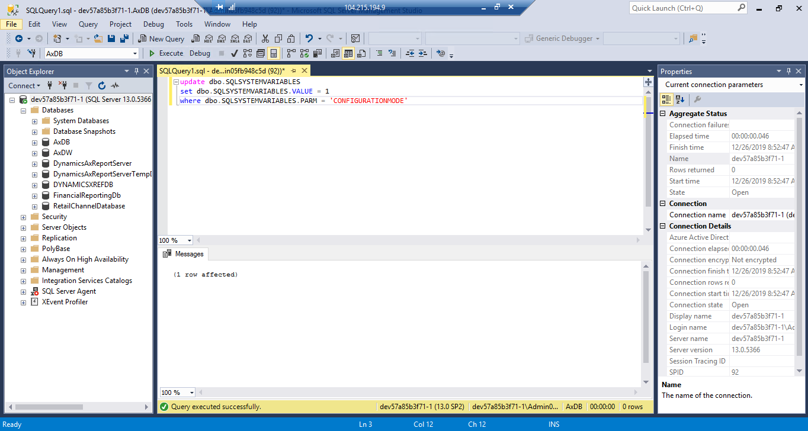808x431 pixels.
Task: Open a new MDX query
Action: click(x=208, y=38)
